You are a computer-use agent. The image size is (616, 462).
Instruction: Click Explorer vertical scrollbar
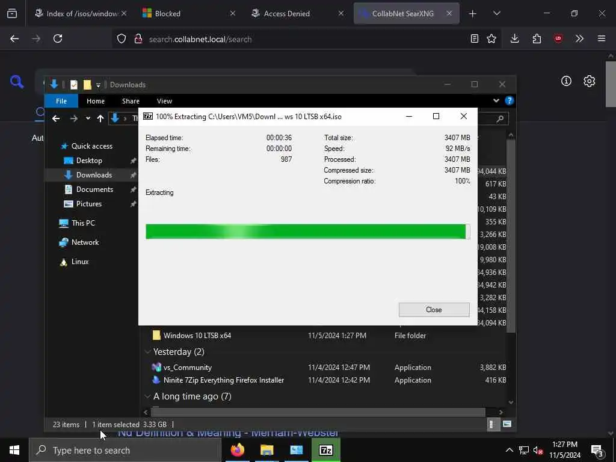511,236
